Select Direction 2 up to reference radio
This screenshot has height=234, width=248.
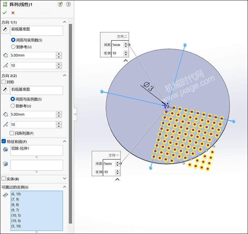(x=13, y=106)
